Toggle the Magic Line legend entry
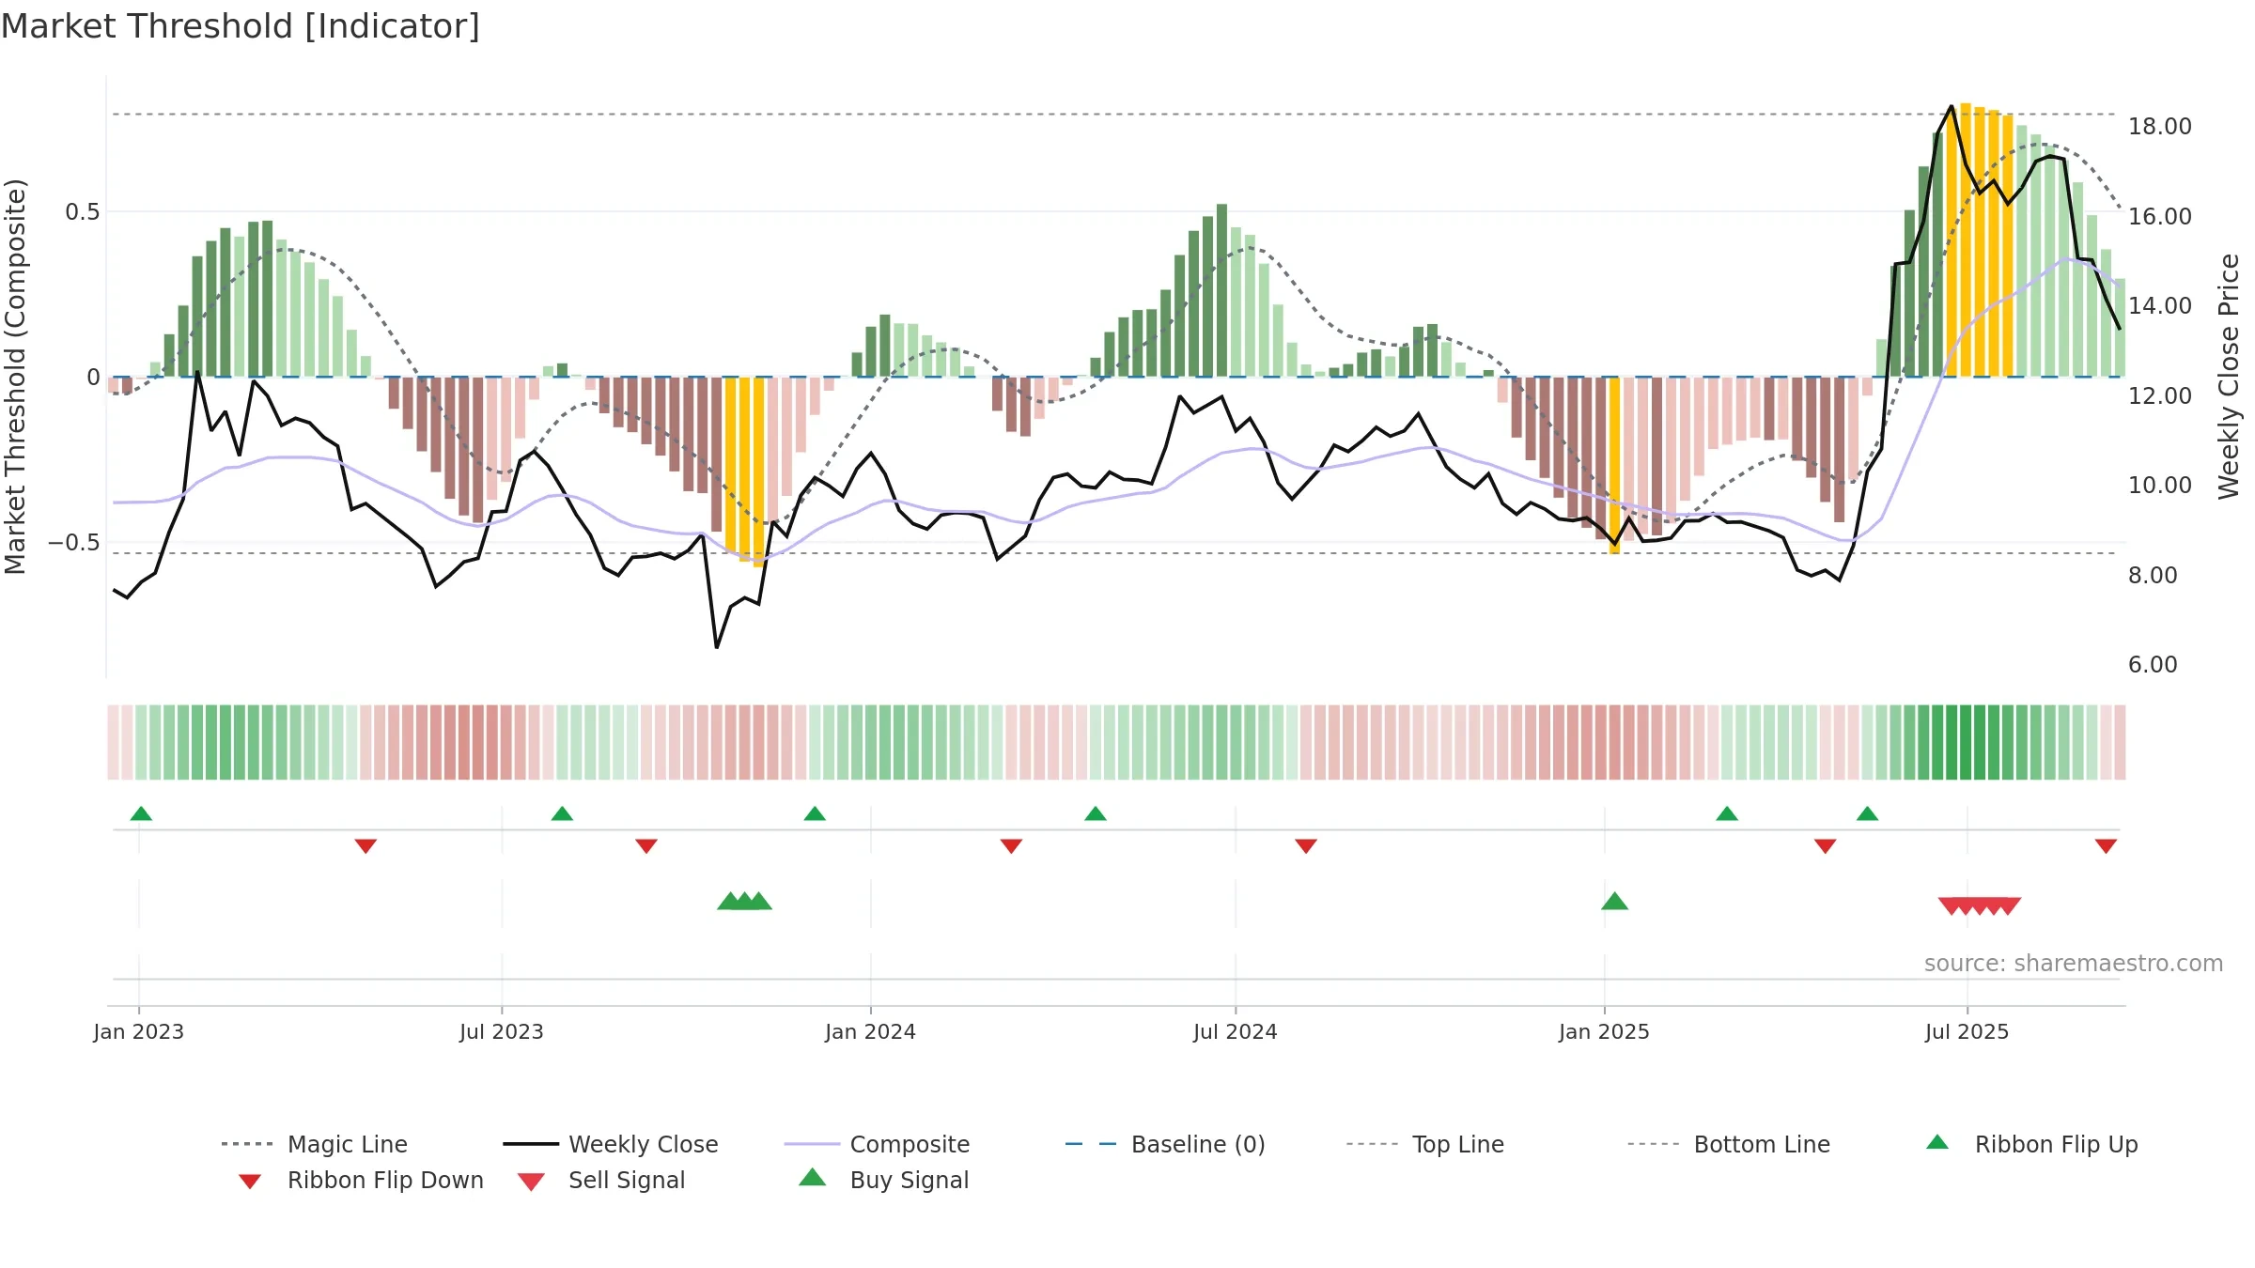The width and height of the screenshot is (2255, 1268). coord(314,1144)
